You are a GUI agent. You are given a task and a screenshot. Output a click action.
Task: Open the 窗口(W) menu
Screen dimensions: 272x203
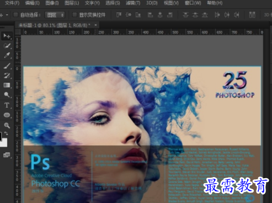coord(193,3)
